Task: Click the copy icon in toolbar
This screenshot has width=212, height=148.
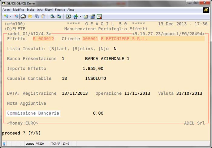Action: pyautogui.click(x=37, y=16)
